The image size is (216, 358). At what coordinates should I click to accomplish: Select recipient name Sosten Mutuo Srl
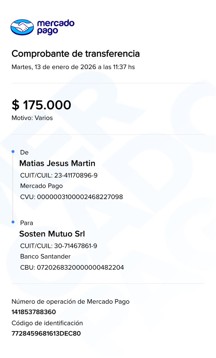tap(52, 234)
